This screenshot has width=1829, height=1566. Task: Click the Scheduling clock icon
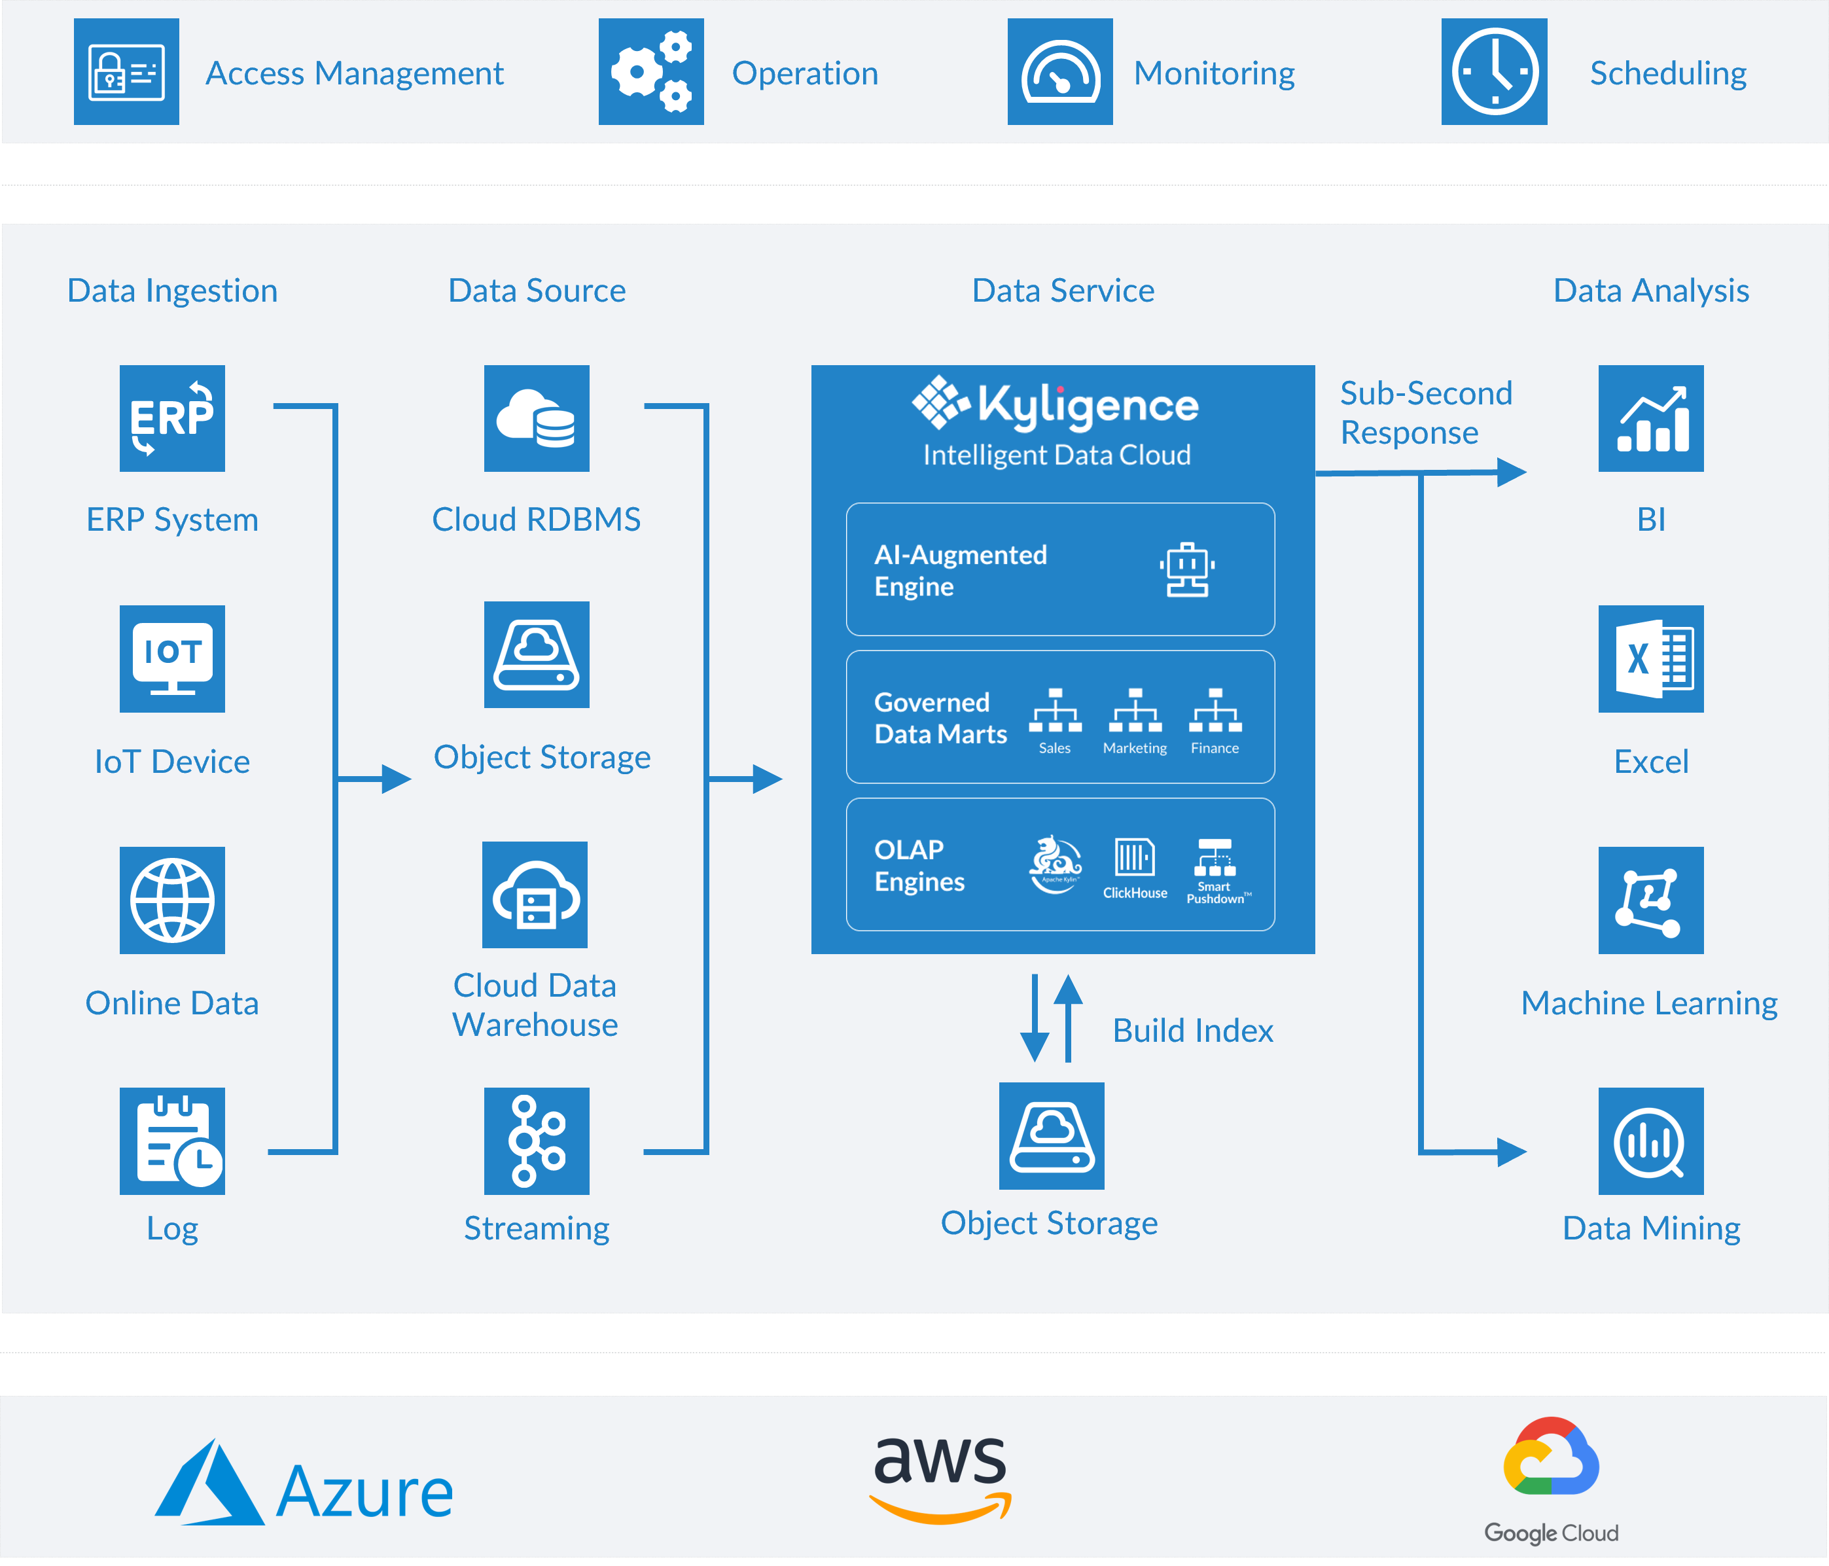(1493, 71)
